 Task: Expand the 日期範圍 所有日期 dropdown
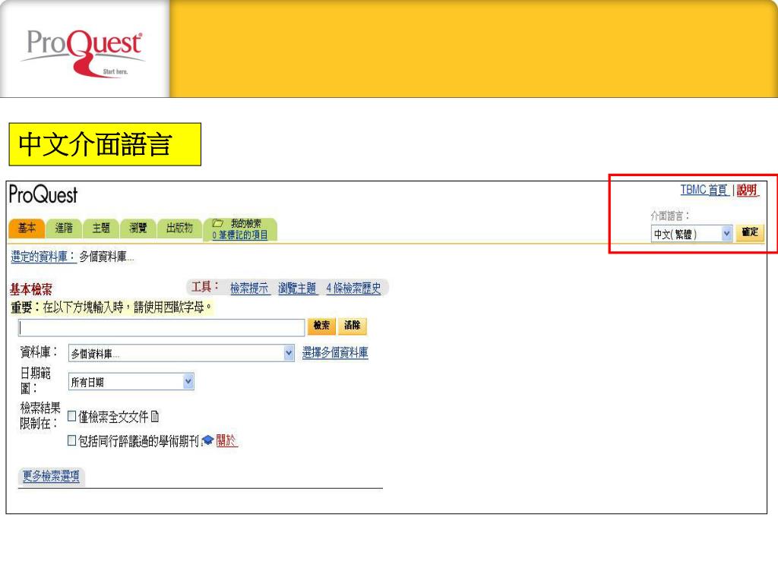pyautogui.click(x=131, y=382)
